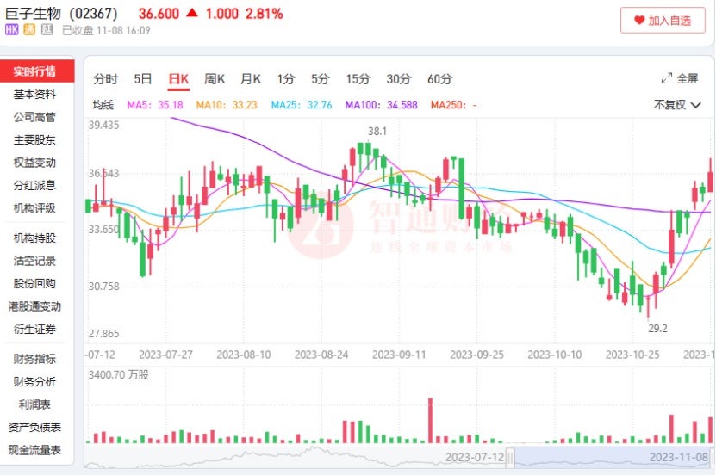The width and height of the screenshot is (716, 475).
Task: Switch to the 周K weekly chart tab
Action: 215,79
